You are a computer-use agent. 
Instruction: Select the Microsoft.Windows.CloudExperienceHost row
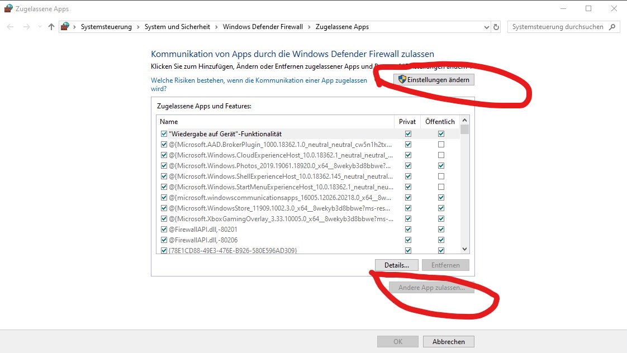[x=308, y=155]
